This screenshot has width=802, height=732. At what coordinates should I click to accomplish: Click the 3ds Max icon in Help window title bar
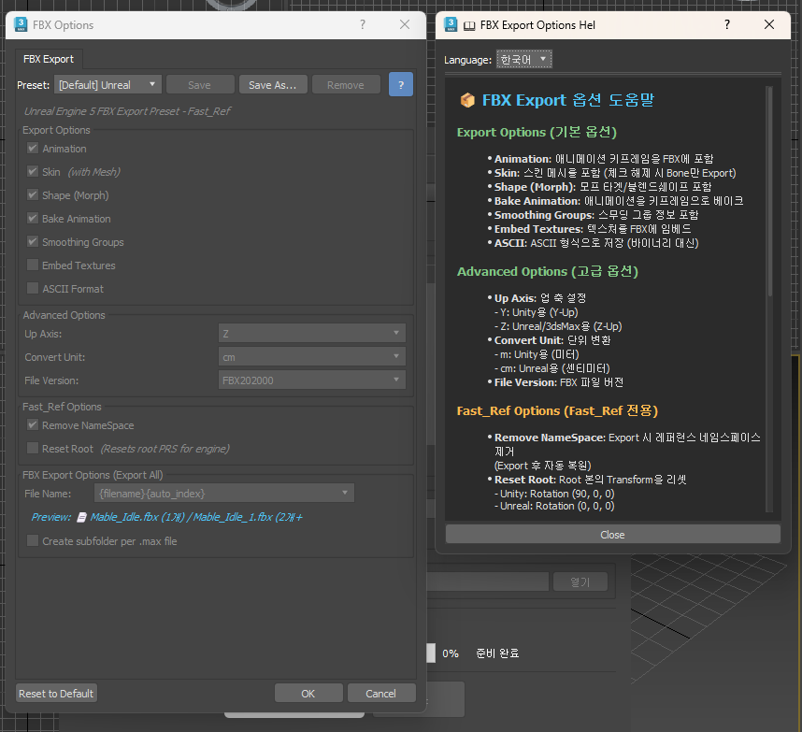click(x=451, y=25)
